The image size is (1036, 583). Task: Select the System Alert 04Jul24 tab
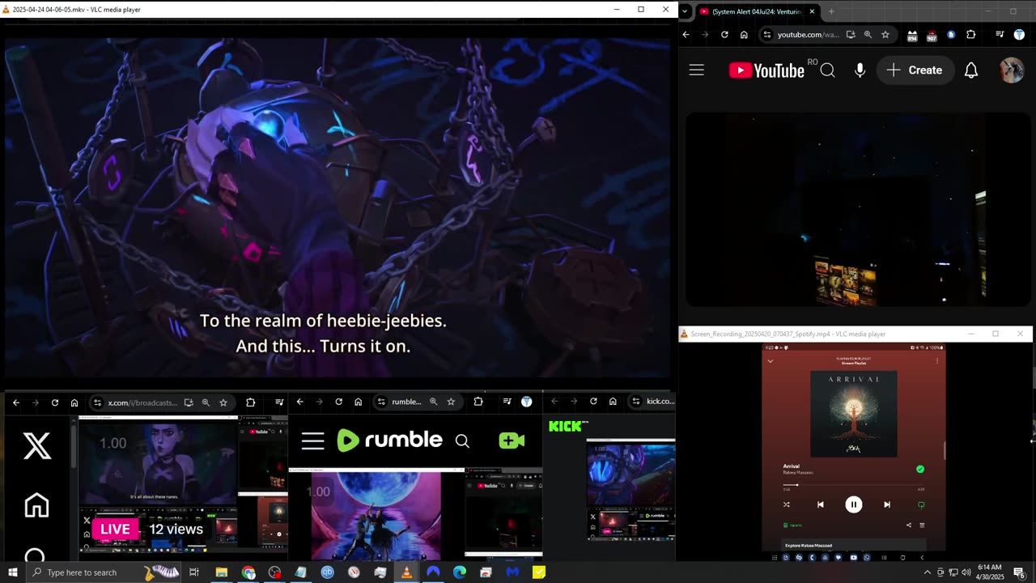coord(758,11)
